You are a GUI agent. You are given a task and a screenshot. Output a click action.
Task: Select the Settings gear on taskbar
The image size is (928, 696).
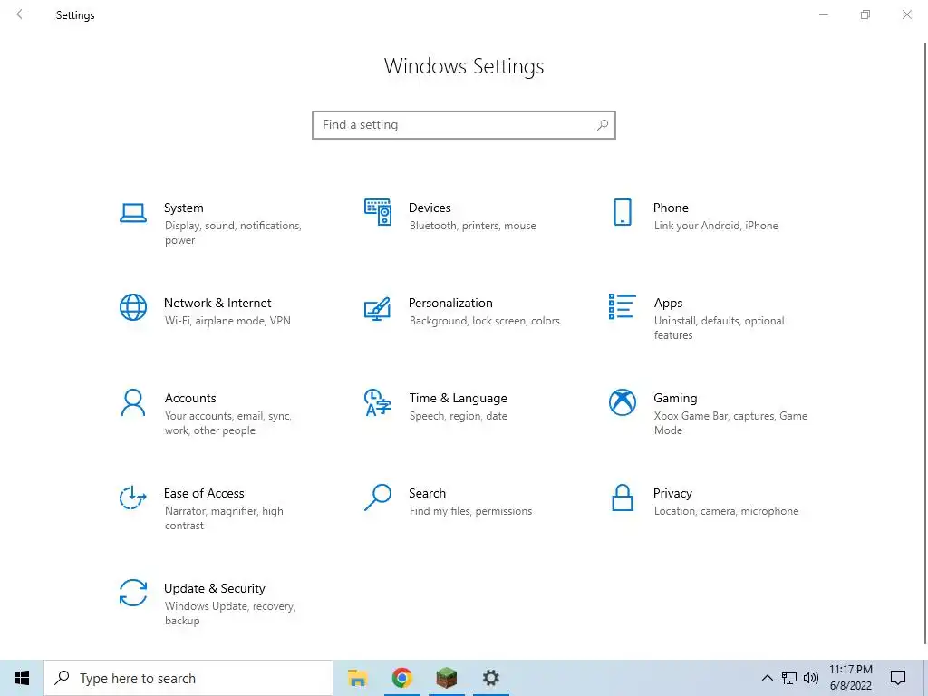pos(490,678)
